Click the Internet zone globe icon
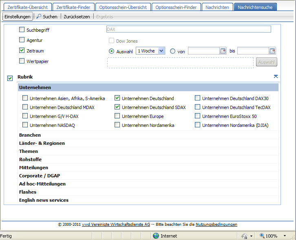296x240 pixels. click(x=156, y=236)
